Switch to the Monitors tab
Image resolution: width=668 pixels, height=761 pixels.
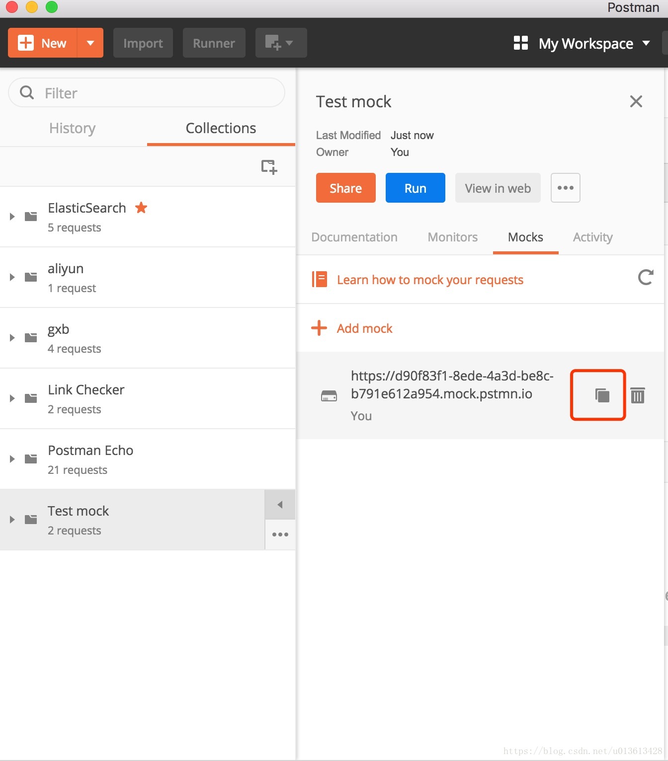click(x=453, y=237)
